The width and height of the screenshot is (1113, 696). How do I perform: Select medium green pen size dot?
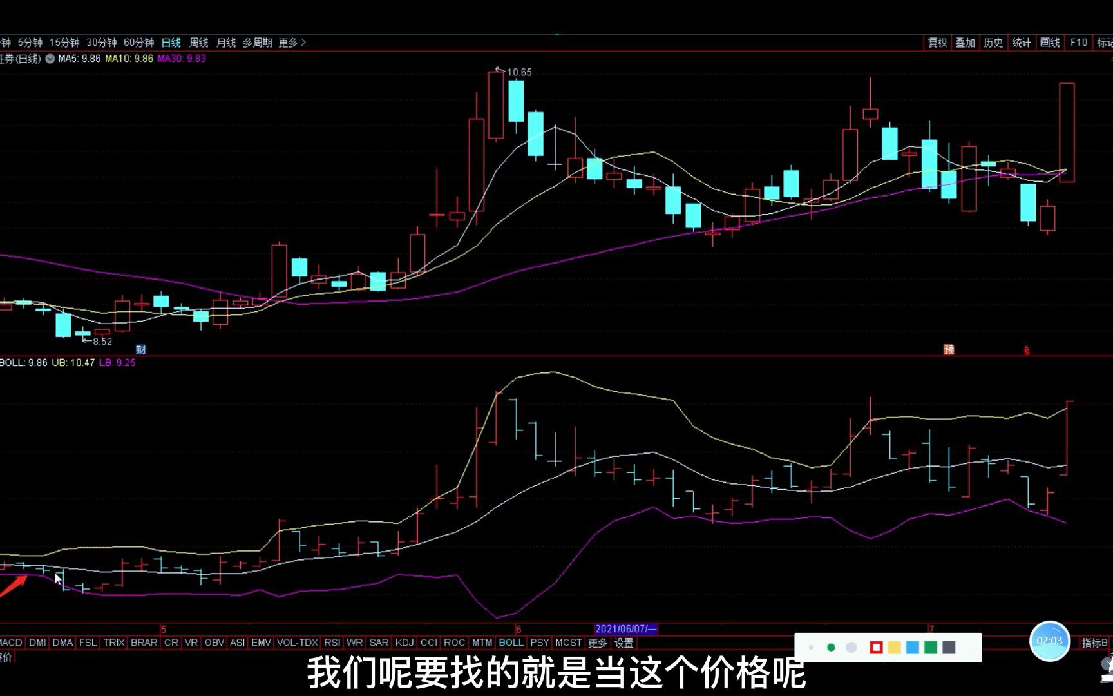pos(831,648)
